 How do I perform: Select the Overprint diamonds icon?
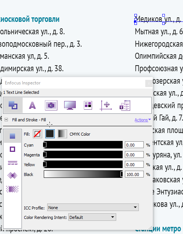click(x=12, y=175)
